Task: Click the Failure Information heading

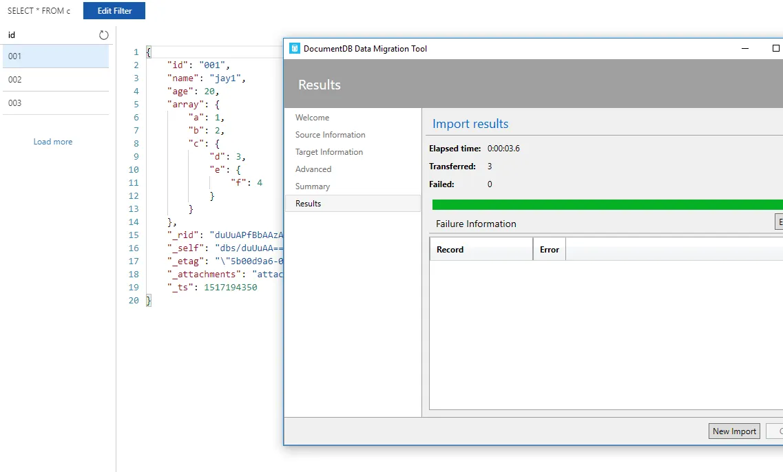Action: [476, 224]
